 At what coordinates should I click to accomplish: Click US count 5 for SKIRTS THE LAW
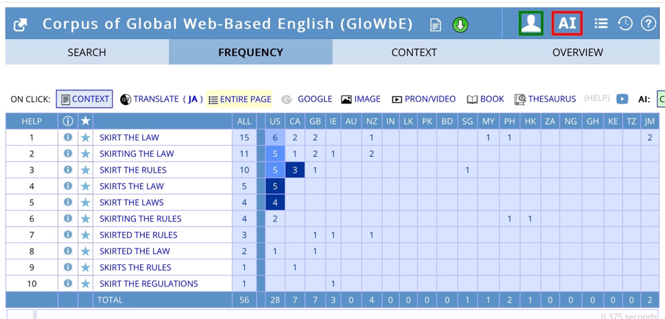click(275, 186)
